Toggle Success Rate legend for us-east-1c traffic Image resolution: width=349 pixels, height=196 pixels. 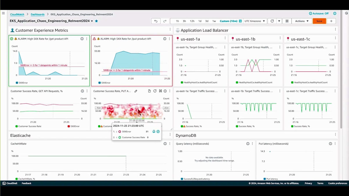(x=300, y=126)
